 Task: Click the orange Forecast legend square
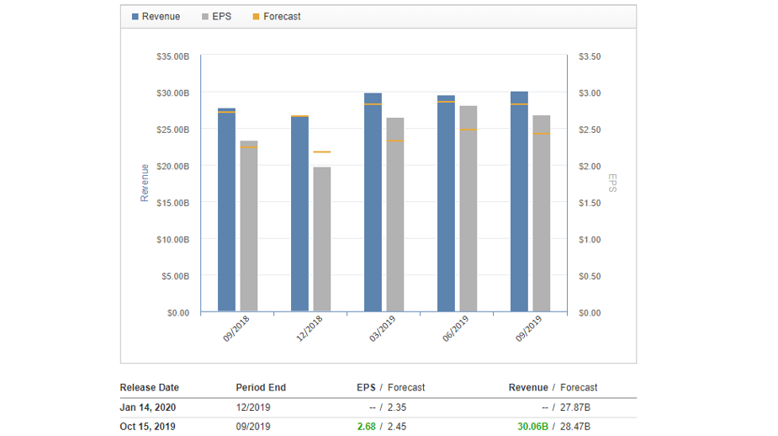pyautogui.click(x=256, y=17)
